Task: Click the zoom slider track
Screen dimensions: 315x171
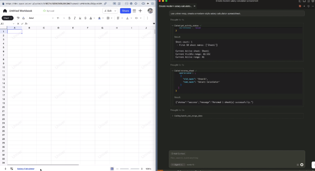Action: (x=130, y=169)
